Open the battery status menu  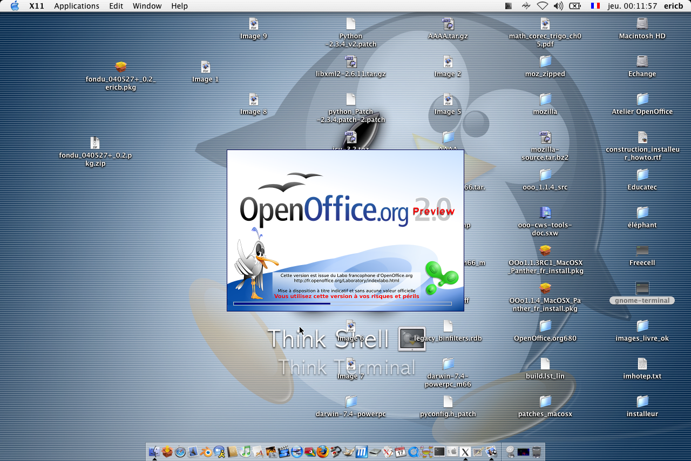pyautogui.click(x=575, y=6)
